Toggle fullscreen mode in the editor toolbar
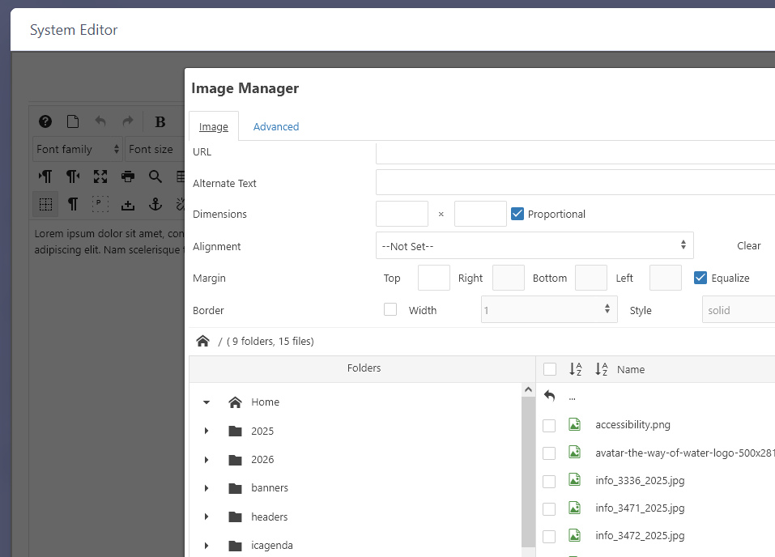The width and height of the screenshot is (775, 557). pos(100,176)
